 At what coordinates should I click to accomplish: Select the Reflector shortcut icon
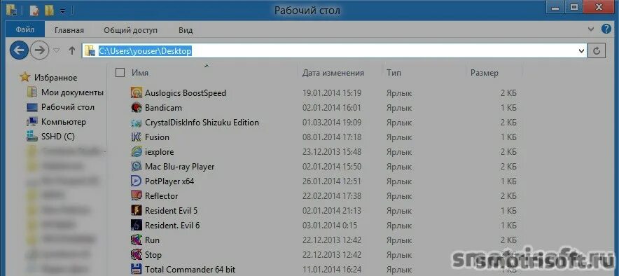[x=137, y=196]
